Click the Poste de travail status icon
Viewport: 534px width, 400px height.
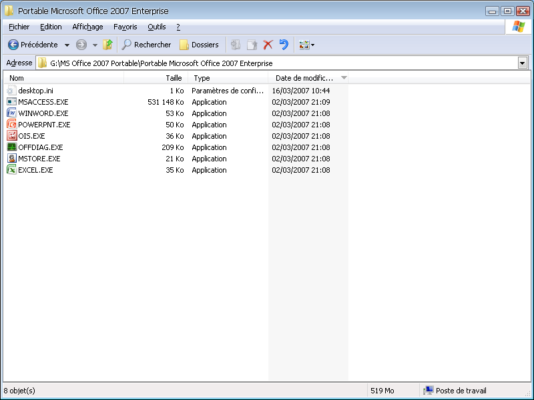coord(428,391)
